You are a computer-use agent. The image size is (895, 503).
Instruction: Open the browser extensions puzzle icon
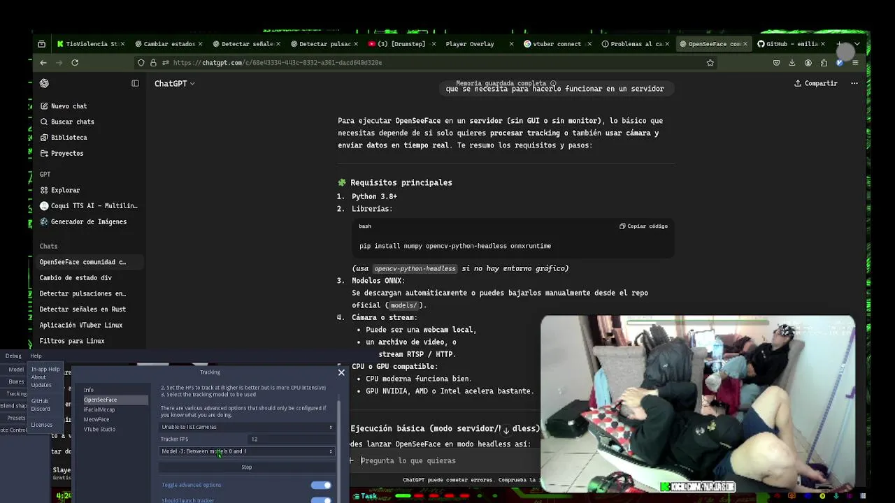point(824,62)
